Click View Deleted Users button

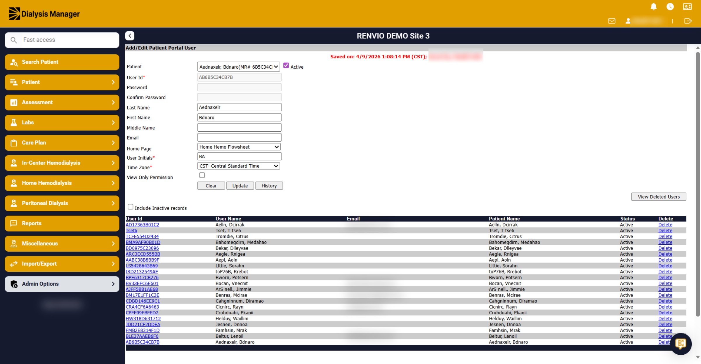coord(659,197)
